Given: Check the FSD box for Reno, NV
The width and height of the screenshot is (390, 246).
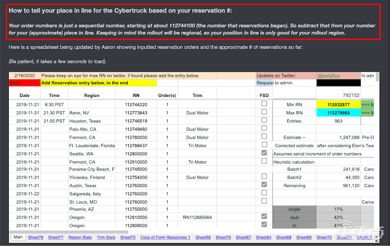Looking at the screenshot, I should click(x=264, y=112).
